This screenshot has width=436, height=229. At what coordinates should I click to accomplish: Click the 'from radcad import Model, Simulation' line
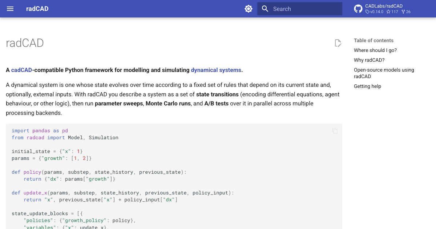pyautogui.click(x=65, y=137)
